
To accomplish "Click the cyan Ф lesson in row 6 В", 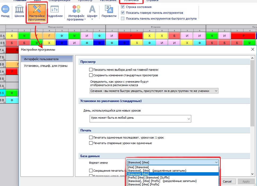I will coord(12,100).
